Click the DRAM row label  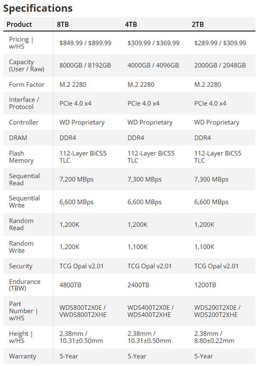18,138
